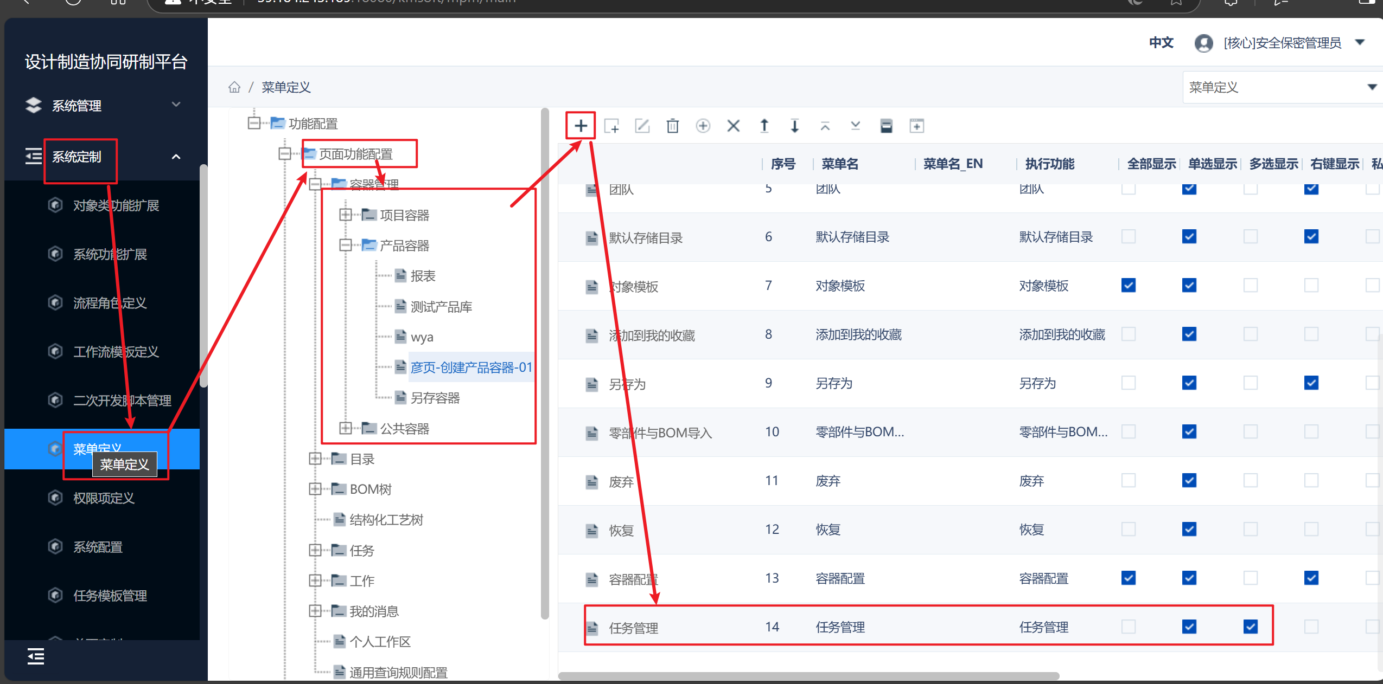
Task: Select the 结构化工艺树 tree item
Action: (386, 520)
